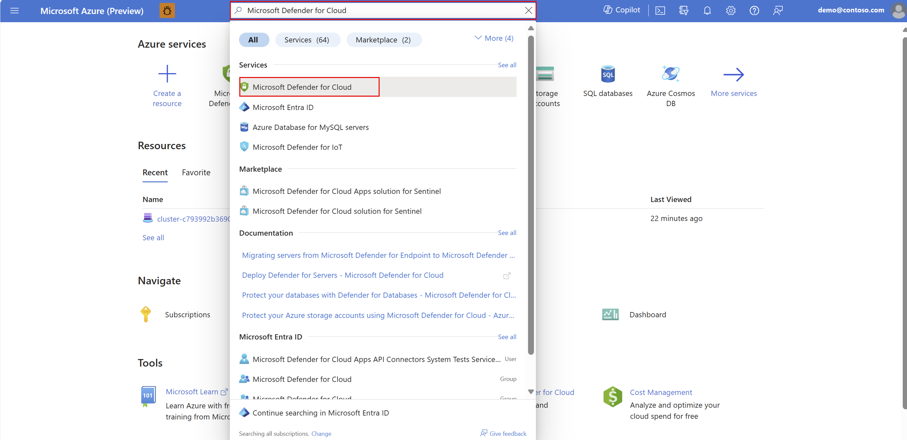Select the Favorite resources toggle
This screenshot has height=440, width=907.
pos(195,171)
